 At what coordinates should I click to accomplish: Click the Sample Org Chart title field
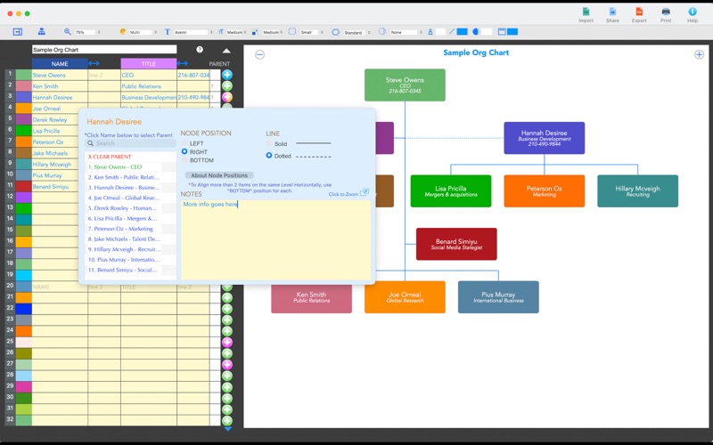pyautogui.click(x=104, y=50)
